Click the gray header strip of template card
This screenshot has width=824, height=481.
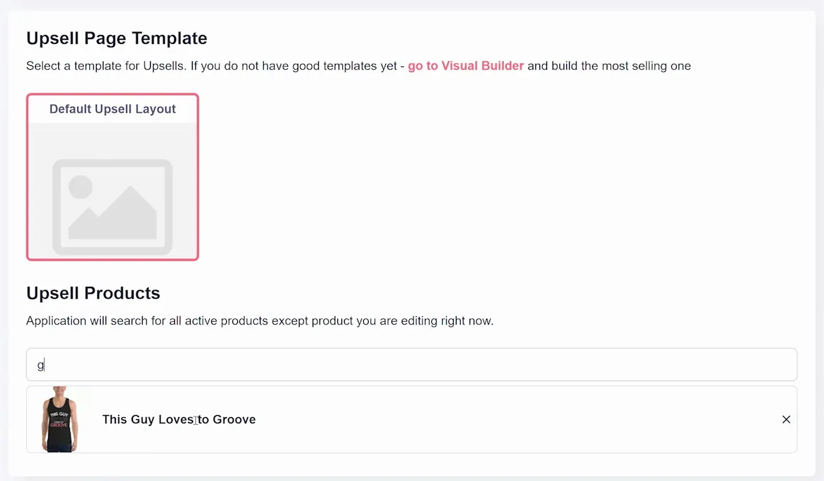pyautogui.click(x=112, y=109)
